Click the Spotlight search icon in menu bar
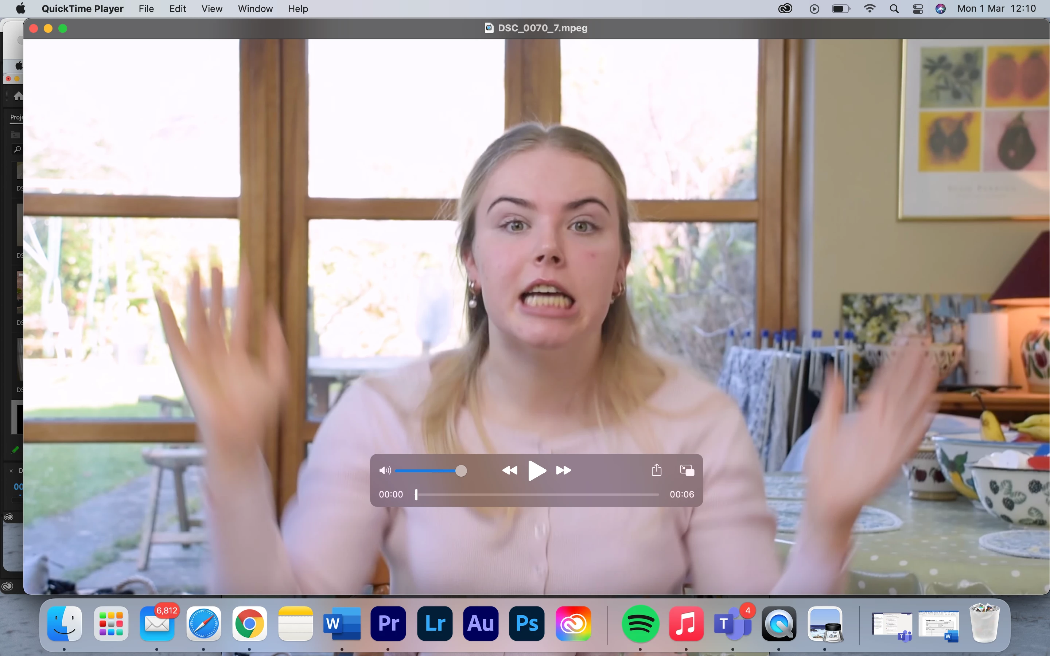1050x656 pixels. click(894, 9)
